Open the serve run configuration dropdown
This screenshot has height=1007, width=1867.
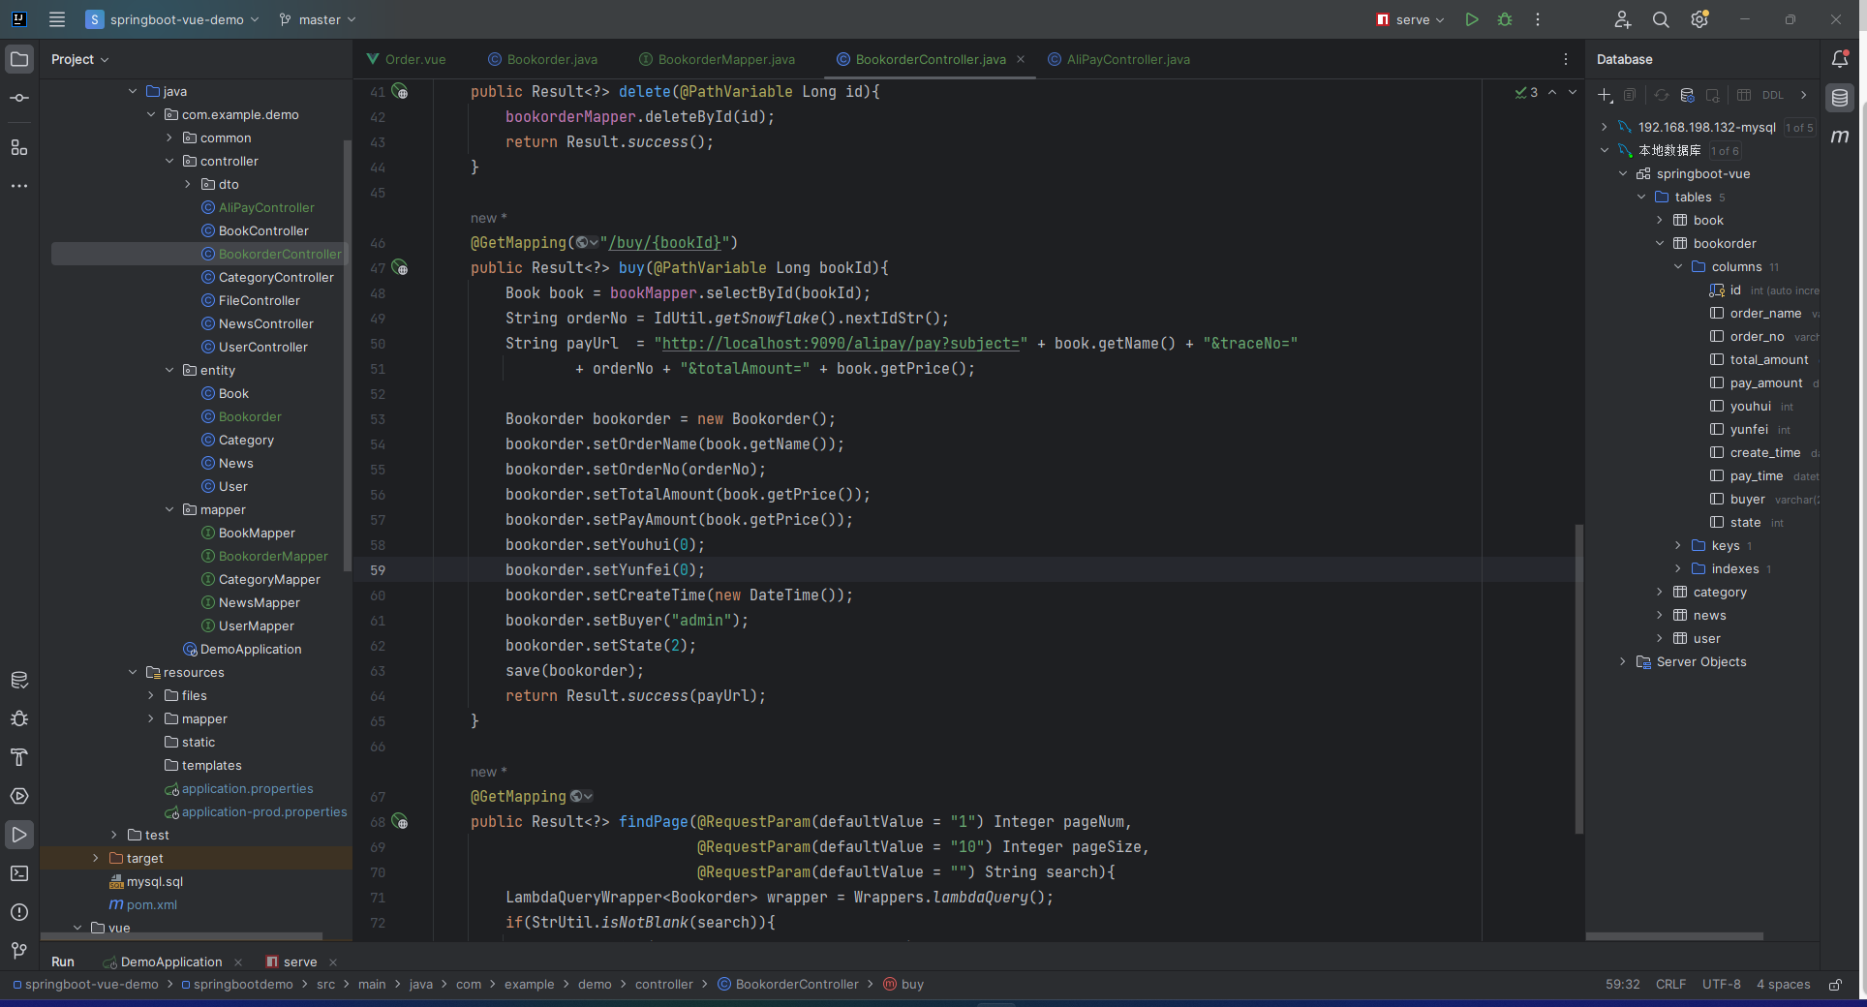1411,19
